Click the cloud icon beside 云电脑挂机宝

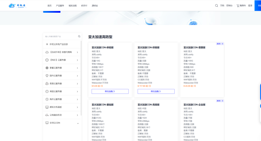(47, 115)
